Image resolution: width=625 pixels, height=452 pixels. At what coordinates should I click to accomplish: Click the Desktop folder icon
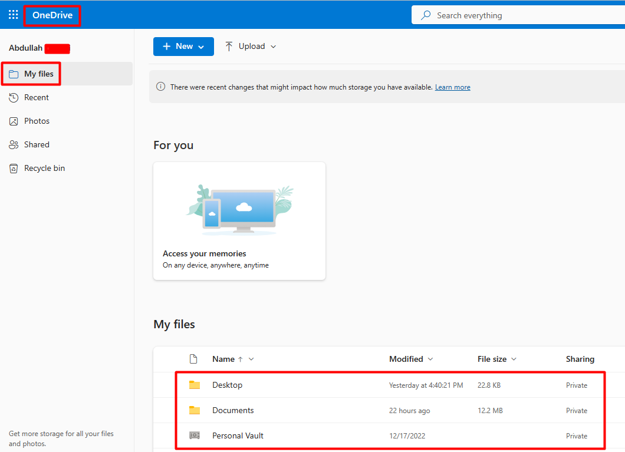(x=195, y=385)
